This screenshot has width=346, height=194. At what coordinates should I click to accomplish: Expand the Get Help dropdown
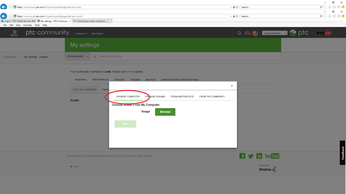97,33
